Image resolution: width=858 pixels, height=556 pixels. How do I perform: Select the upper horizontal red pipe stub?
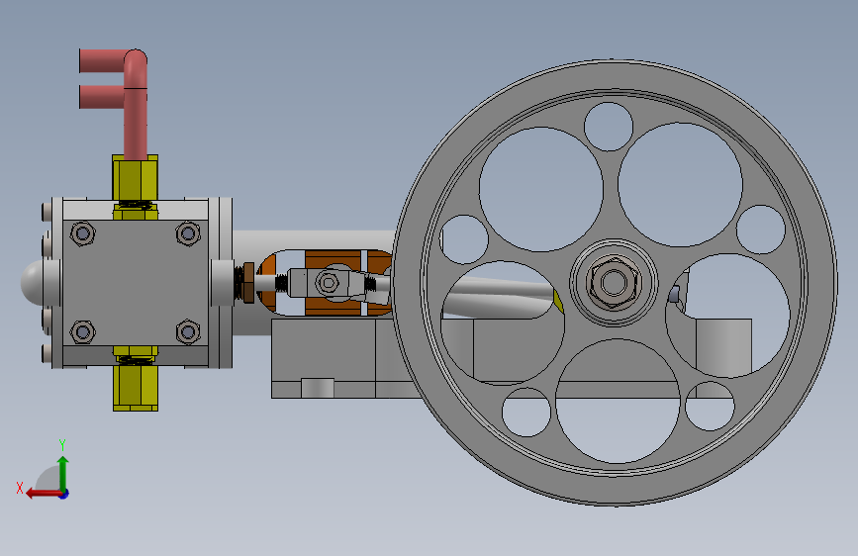coord(102,60)
